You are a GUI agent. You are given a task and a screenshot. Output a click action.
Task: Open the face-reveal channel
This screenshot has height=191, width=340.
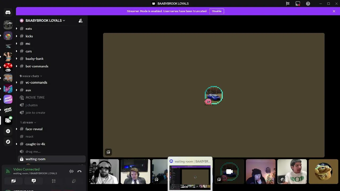(x=52, y=129)
